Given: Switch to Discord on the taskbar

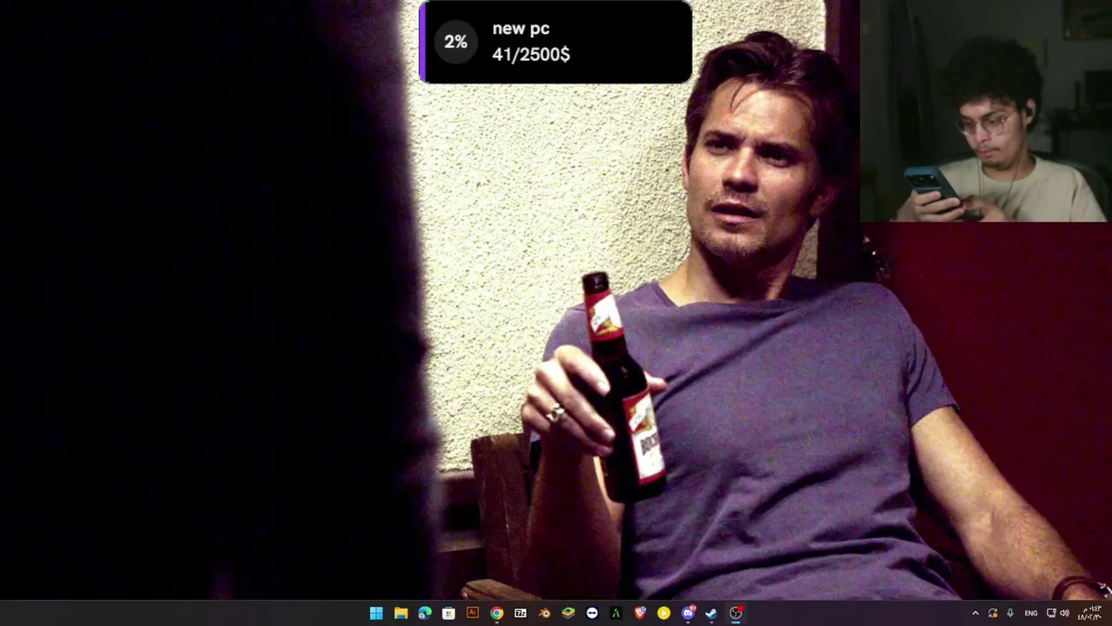Looking at the screenshot, I should pyautogui.click(x=688, y=613).
